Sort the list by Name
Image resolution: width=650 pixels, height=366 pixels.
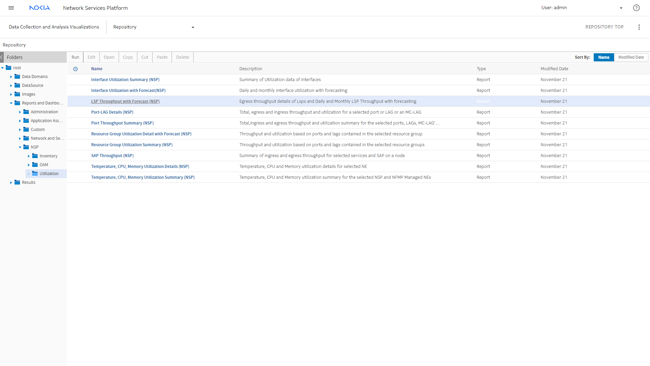[604, 57]
